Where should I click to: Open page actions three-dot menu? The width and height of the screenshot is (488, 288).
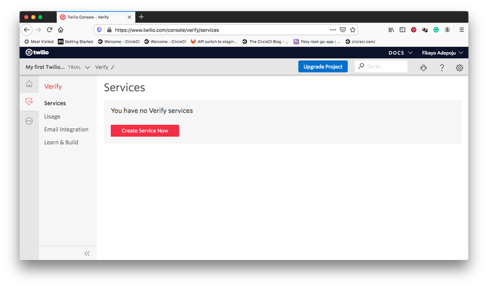point(333,30)
